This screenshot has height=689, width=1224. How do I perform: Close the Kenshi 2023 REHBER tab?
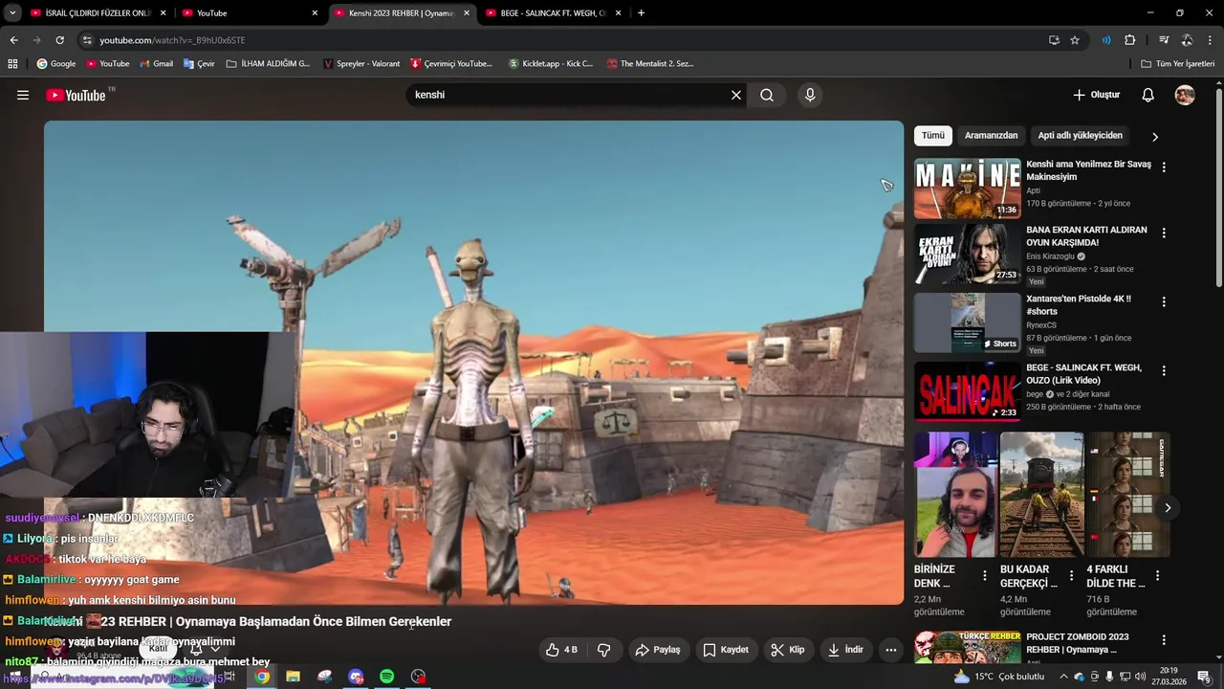pos(467,12)
